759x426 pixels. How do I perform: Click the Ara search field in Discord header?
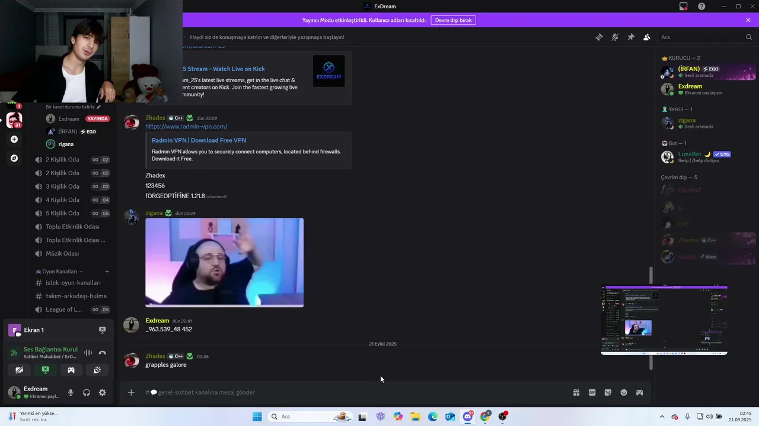(706, 37)
